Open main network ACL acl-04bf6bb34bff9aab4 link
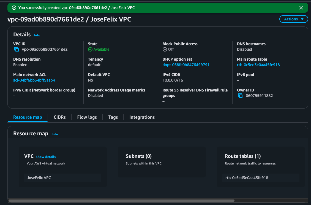311x205 pixels. 34,80
